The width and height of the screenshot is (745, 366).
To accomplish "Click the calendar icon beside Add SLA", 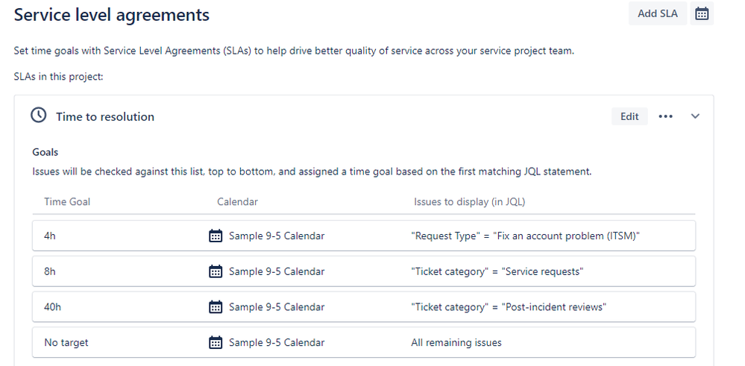I will point(701,14).
